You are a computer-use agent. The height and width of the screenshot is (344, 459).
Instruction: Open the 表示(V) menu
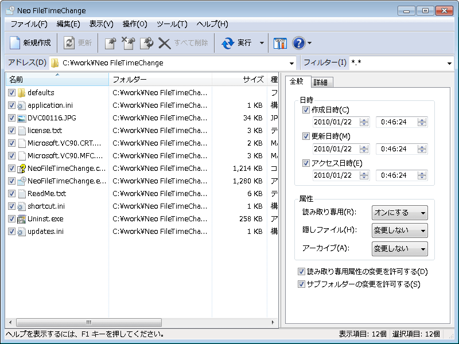pos(101,24)
